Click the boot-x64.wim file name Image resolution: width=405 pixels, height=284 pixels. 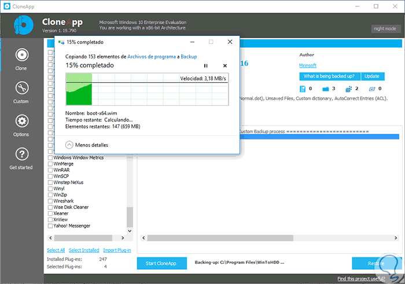point(102,113)
